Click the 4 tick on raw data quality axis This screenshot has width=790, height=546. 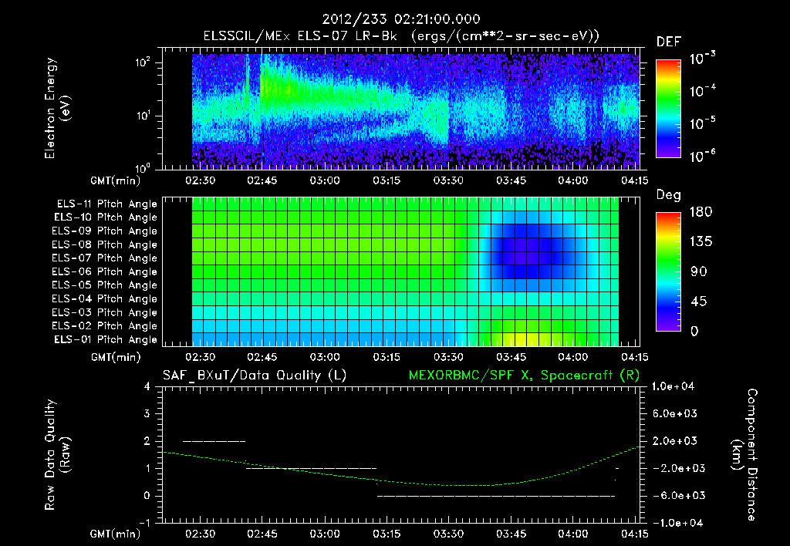coord(147,386)
